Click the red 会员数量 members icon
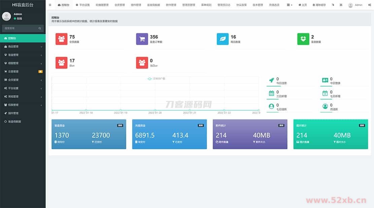 [x=61, y=39]
